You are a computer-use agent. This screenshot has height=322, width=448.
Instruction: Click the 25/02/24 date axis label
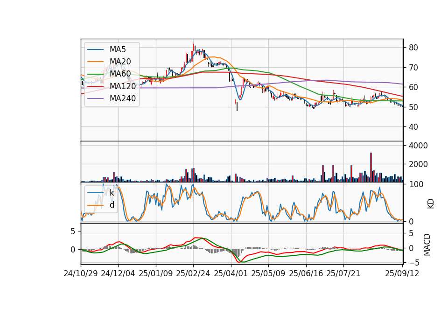coord(193,273)
